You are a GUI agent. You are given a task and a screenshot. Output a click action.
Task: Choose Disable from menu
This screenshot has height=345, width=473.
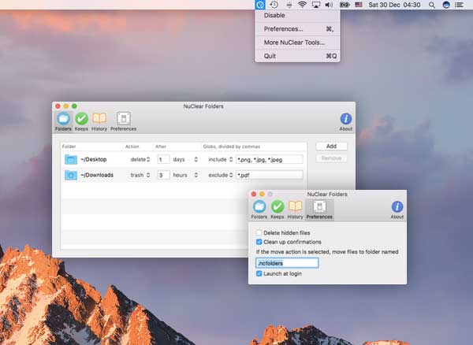coord(297,16)
